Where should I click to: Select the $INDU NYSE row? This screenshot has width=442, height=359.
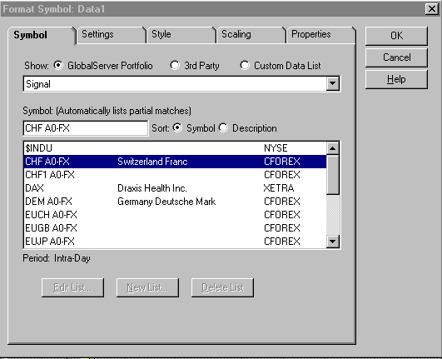pyautogui.click(x=175, y=148)
